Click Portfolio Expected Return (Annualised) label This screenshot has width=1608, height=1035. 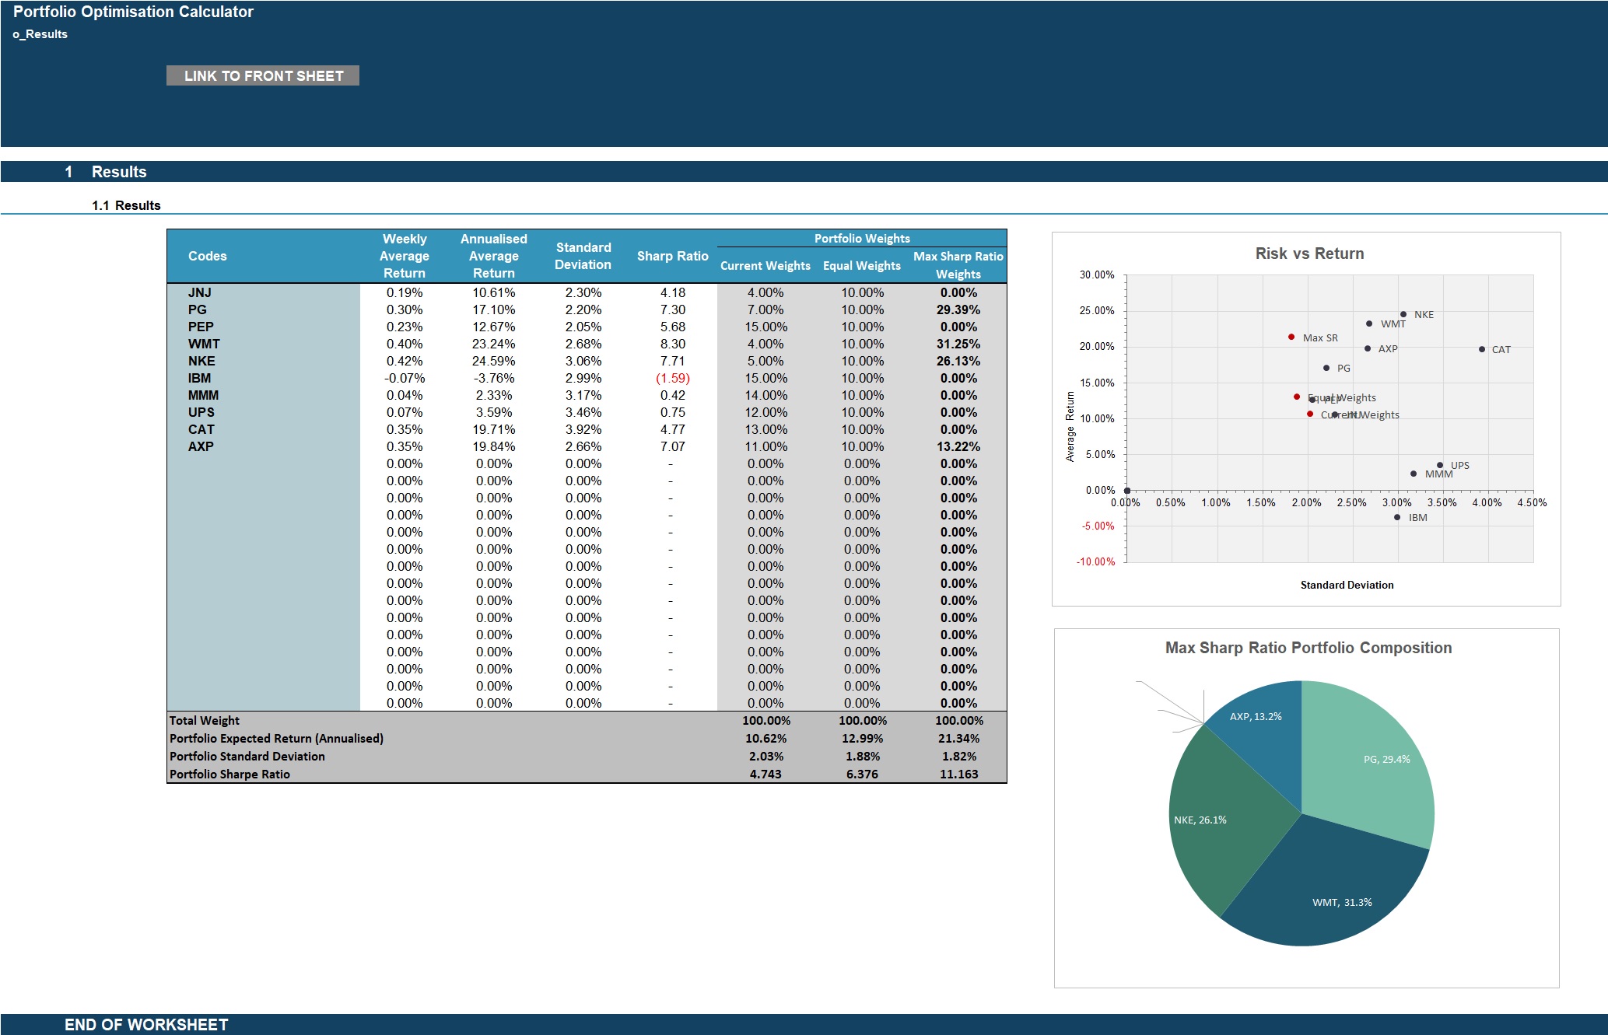tap(276, 739)
